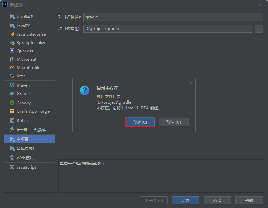Select the Quarkus list entry

(29, 51)
